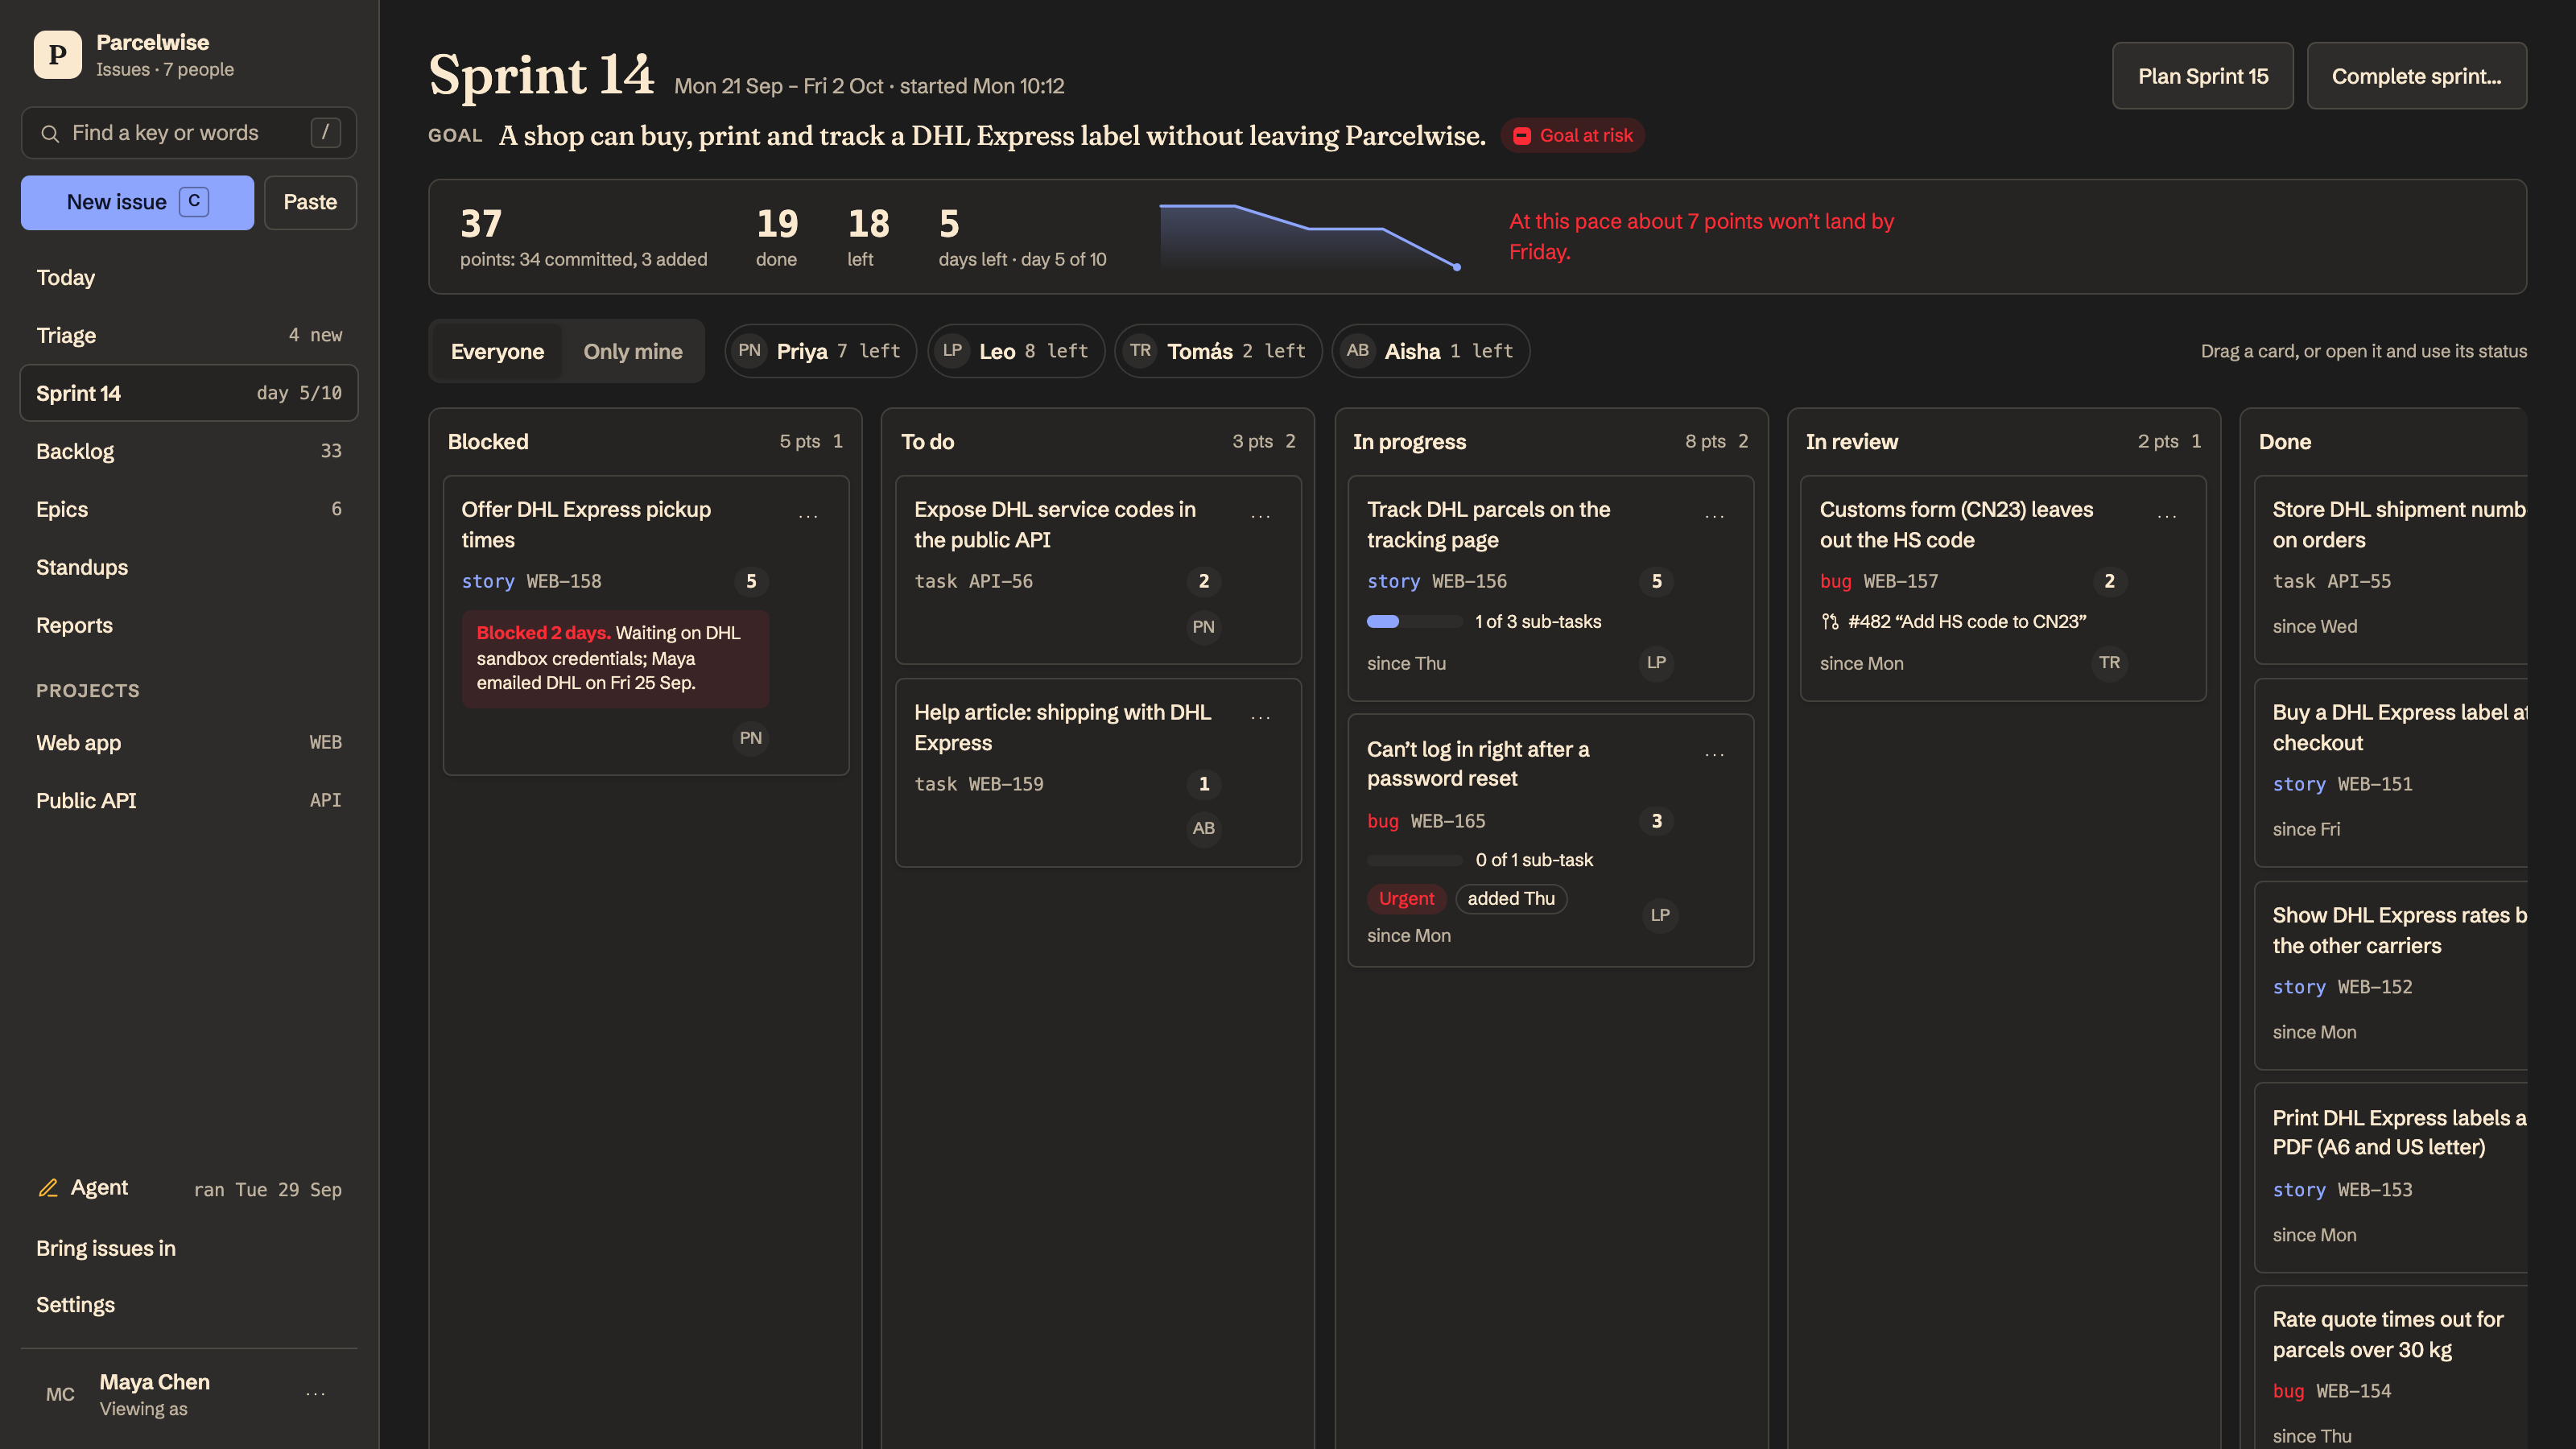Image resolution: width=2576 pixels, height=1449 pixels.
Task: Open the Web app project
Action: [x=189, y=743]
